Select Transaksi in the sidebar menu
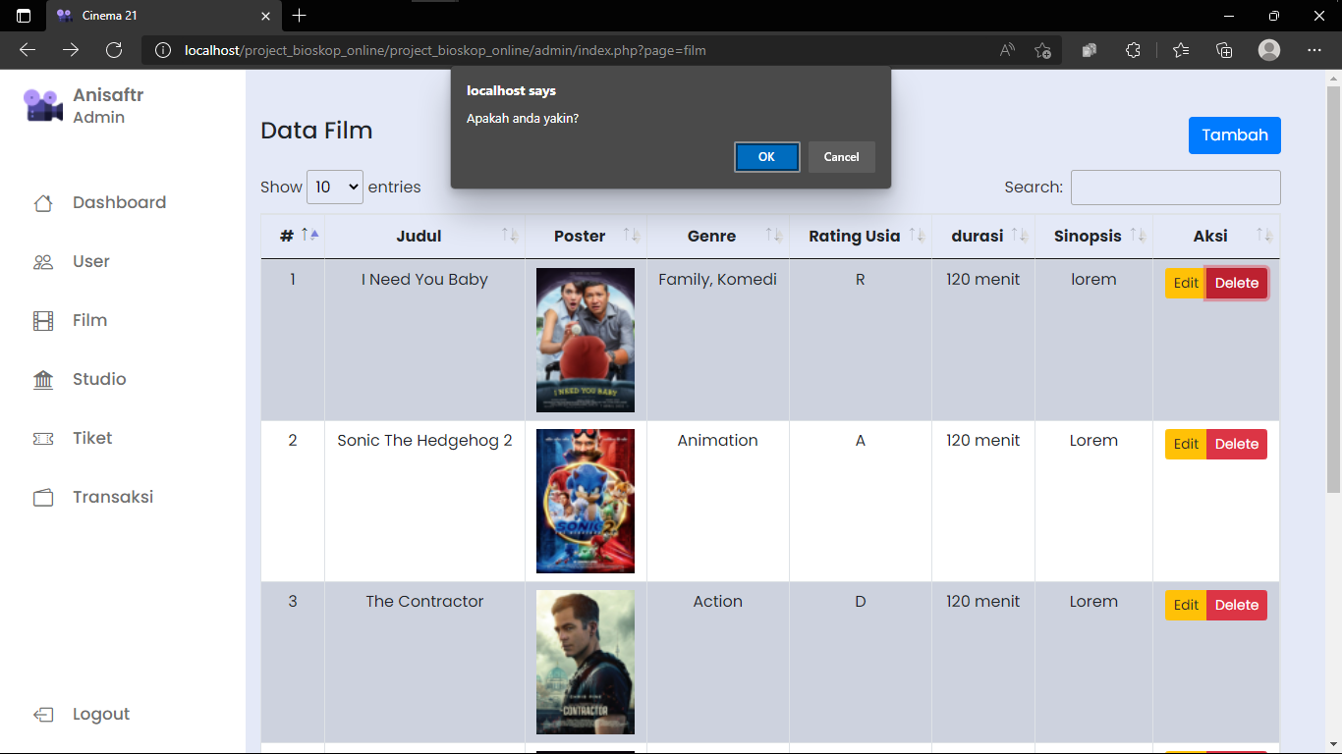This screenshot has height=754, width=1342. point(113,497)
